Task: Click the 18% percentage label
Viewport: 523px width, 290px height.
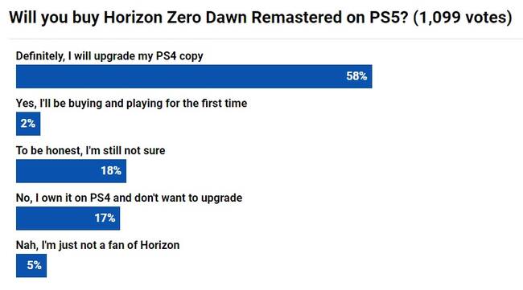Action: point(111,171)
